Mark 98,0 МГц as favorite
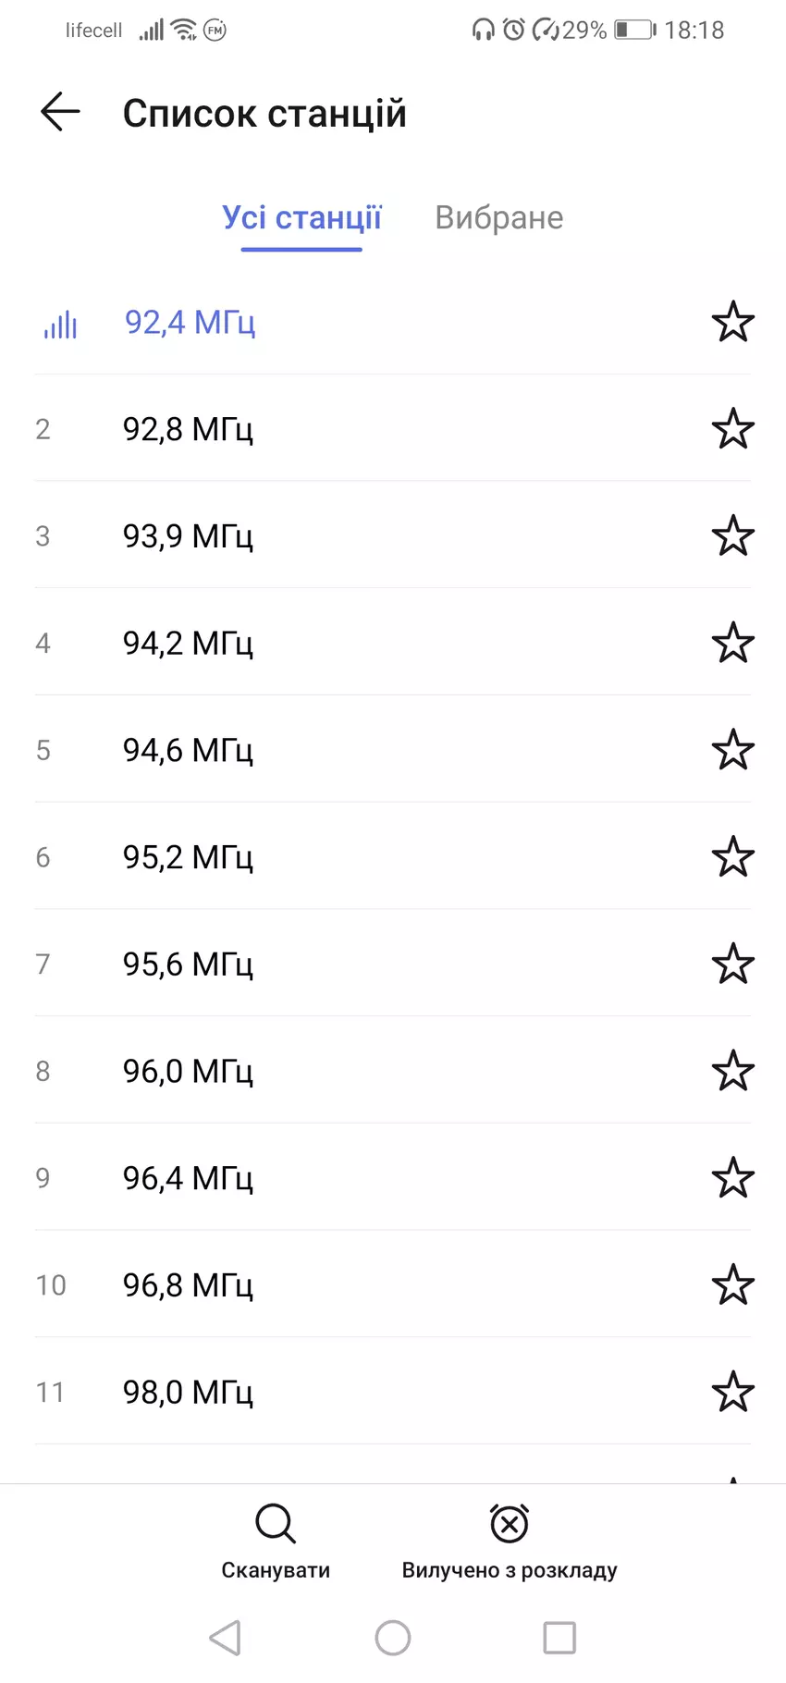This screenshot has height=1683, width=786. pos(732,1392)
